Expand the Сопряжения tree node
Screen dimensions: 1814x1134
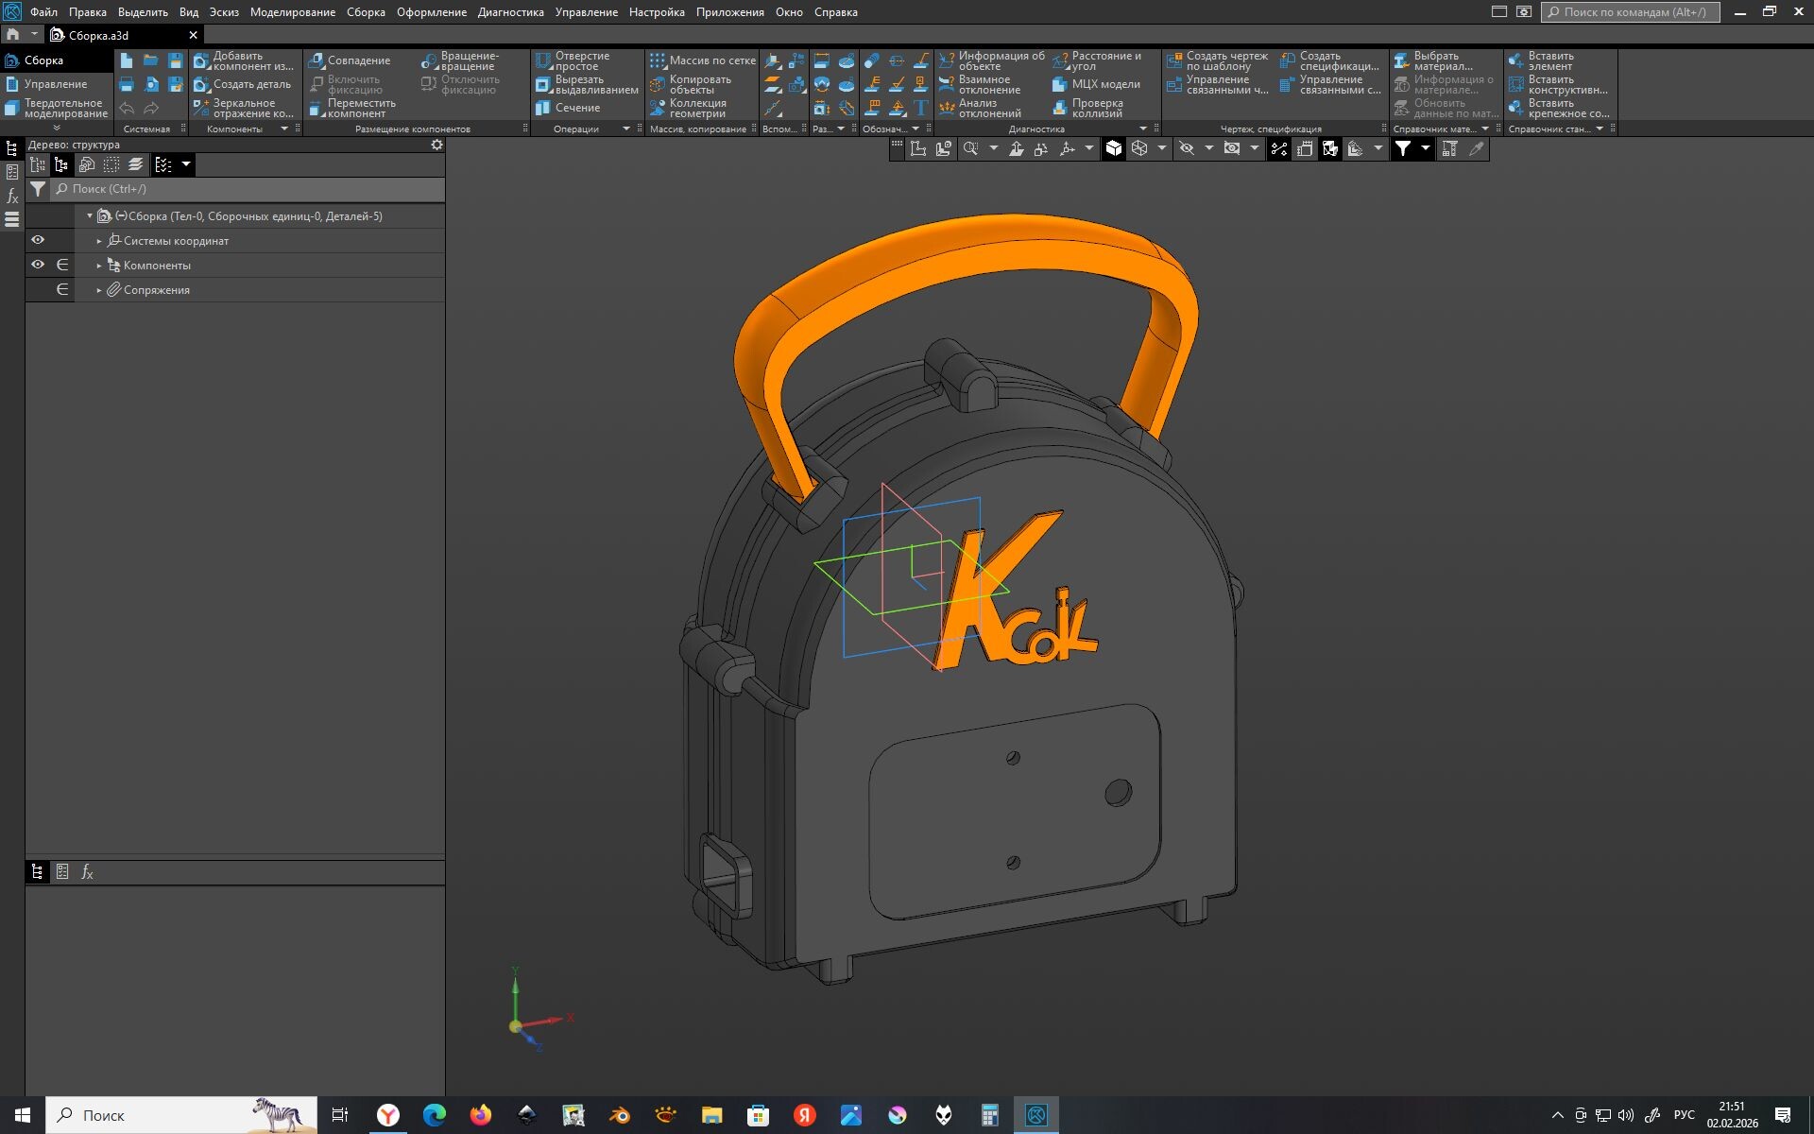99,290
